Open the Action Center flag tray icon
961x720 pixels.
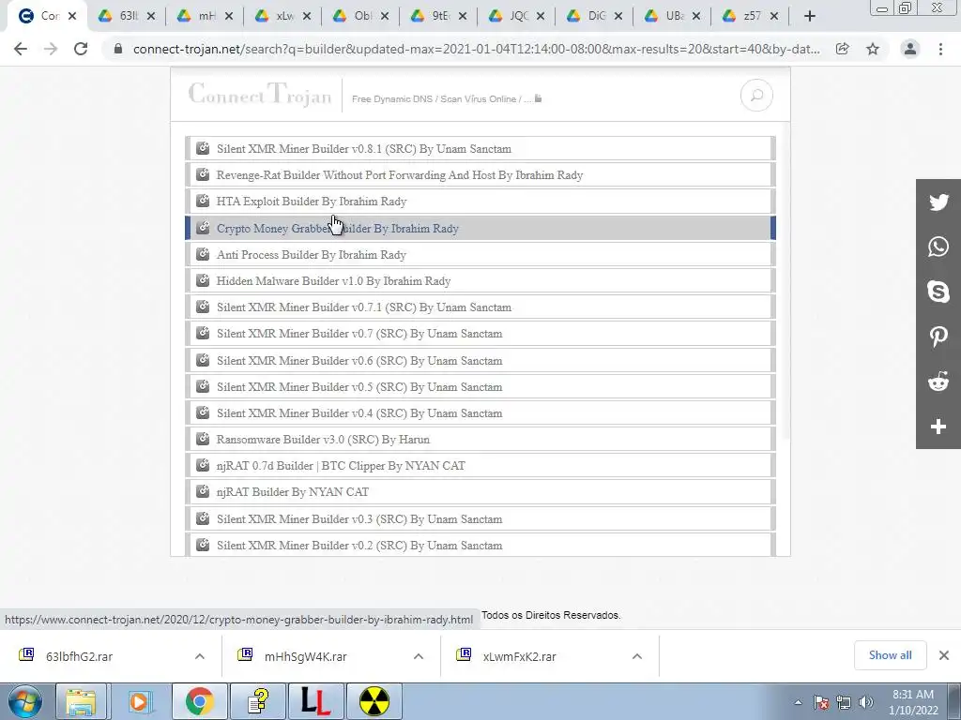tap(821, 702)
